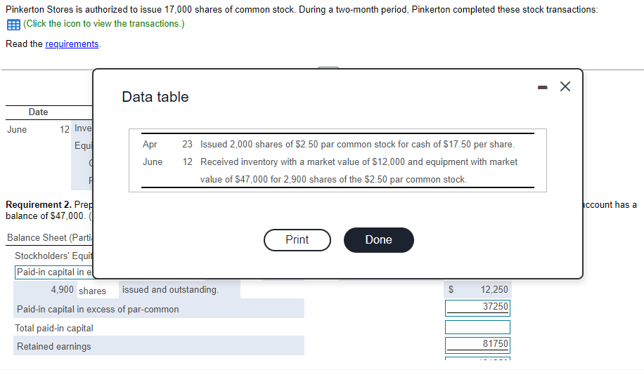This screenshot has height=370, width=644.
Task: Click the 12,250 amount value
Action: 494,289
